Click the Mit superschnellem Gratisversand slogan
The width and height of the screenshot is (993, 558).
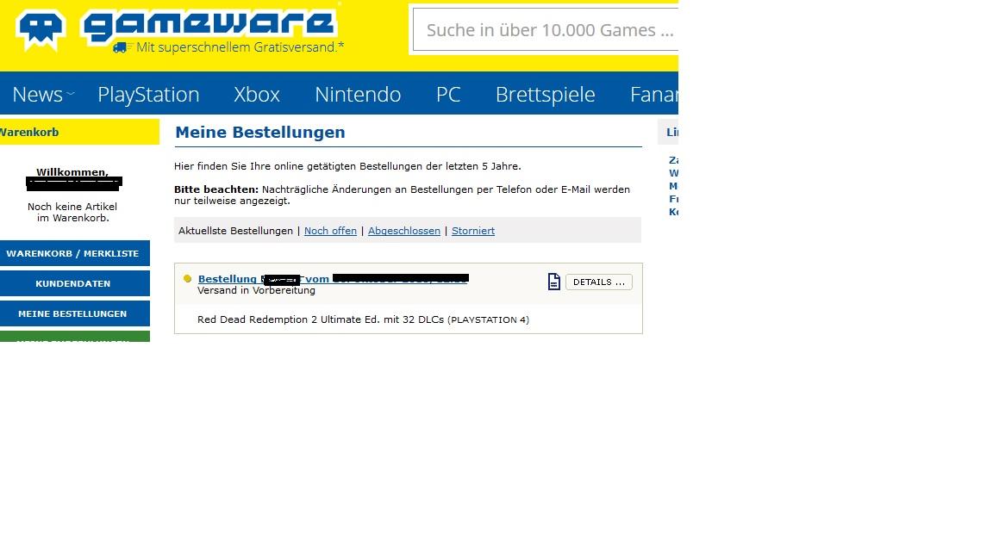[240, 47]
